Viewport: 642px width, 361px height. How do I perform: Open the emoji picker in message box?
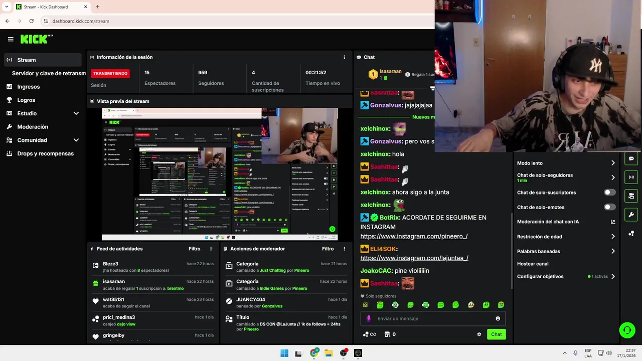click(498, 318)
